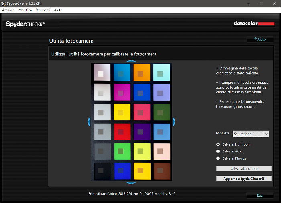Viewport: 281px width, 203px height.
Task: Click the left alignment arrow handle
Action: [x=89, y=122]
